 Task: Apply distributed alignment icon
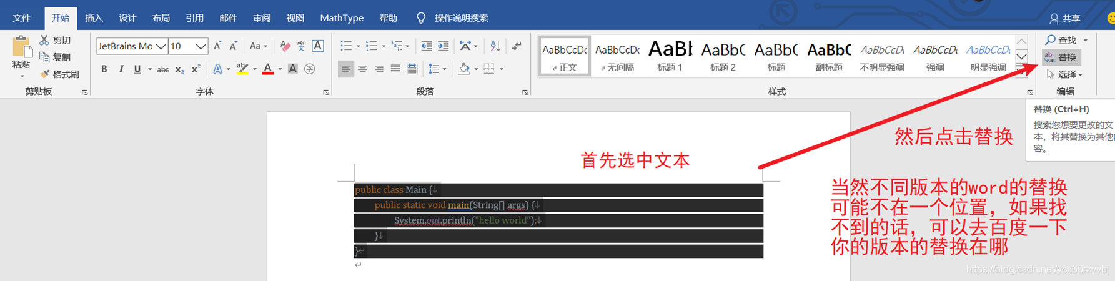pyautogui.click(x=412, y=69)
